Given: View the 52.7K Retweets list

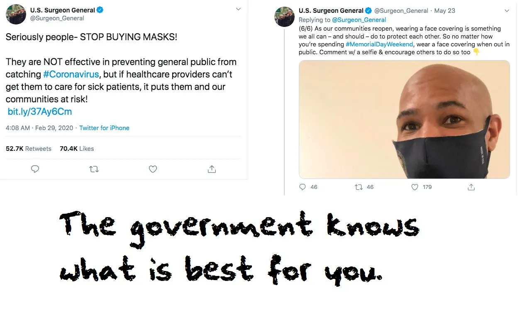Looking at the screenshot, I should [x=29, y=149].
